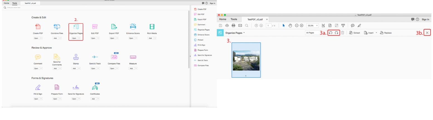Rotate pages clockwise
Image resolution: width=433 pixels, height=120 pixels.
click(336, 33)
